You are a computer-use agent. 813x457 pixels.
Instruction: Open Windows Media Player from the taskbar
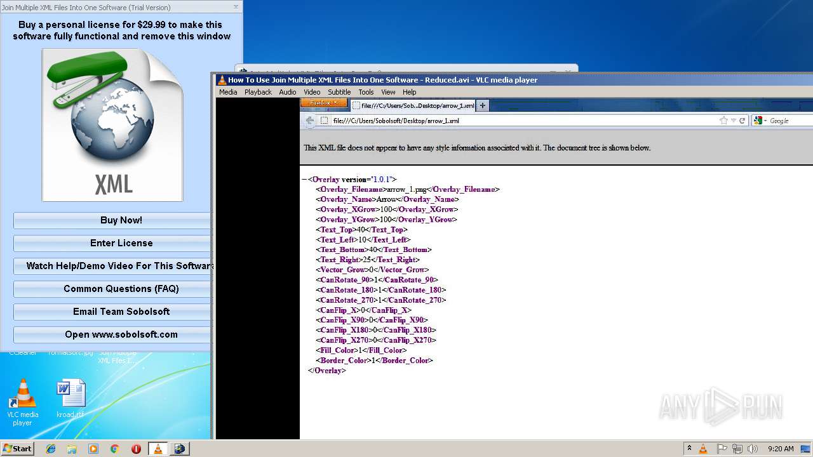[93, 449]
